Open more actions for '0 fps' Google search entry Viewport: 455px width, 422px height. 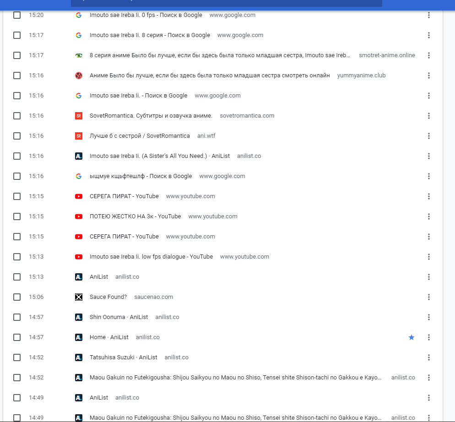click(428, 15)
